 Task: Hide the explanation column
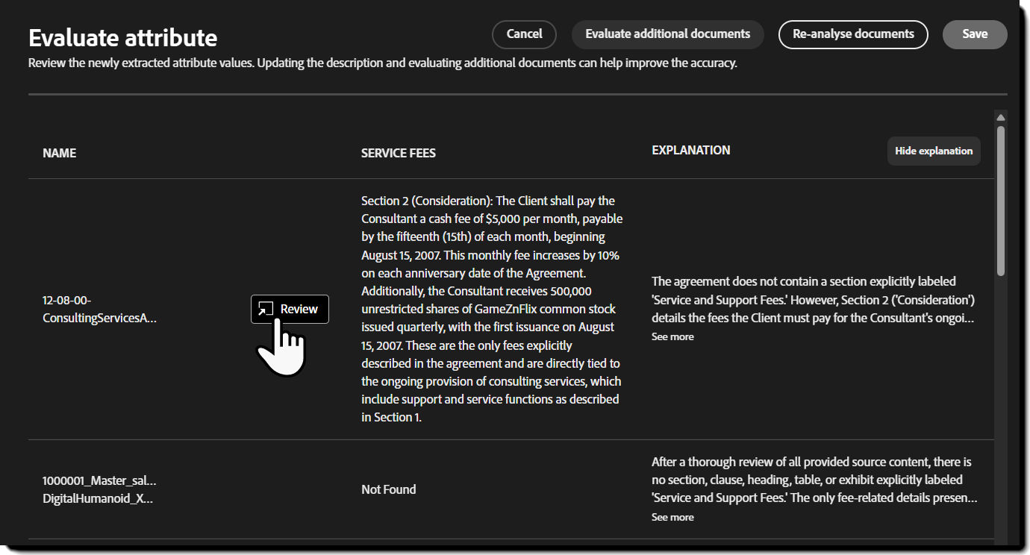934,151
